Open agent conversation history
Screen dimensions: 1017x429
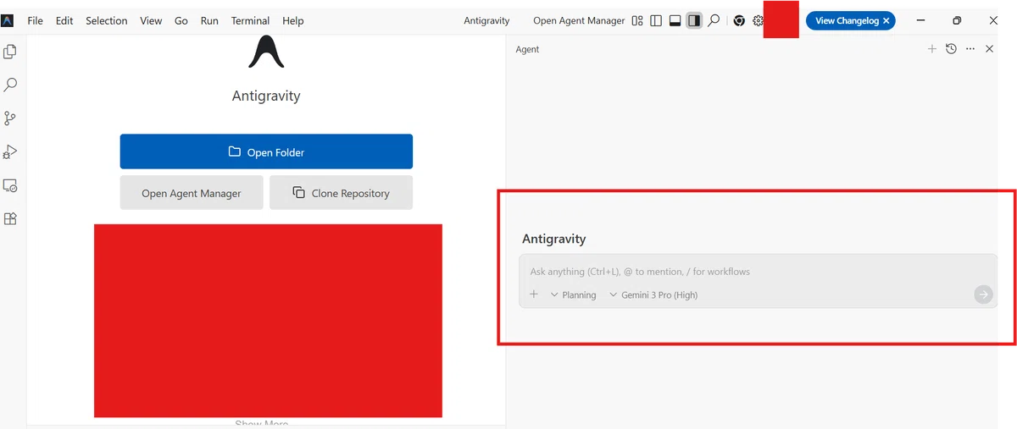point(951,49)
